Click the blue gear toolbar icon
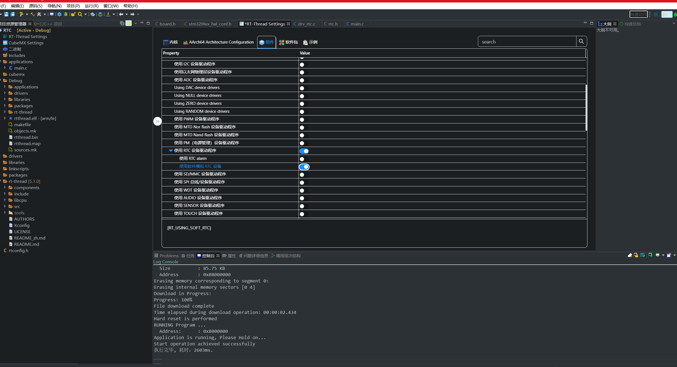The height and width of the screenshot is (367, 677). (x=59, y=14)
